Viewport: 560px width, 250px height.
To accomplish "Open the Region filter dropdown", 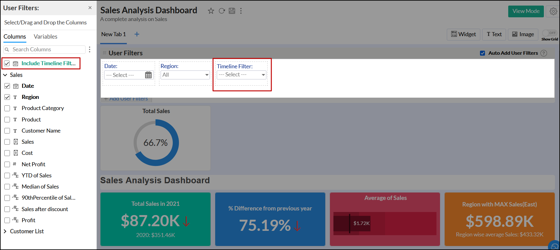I will 185,75.
